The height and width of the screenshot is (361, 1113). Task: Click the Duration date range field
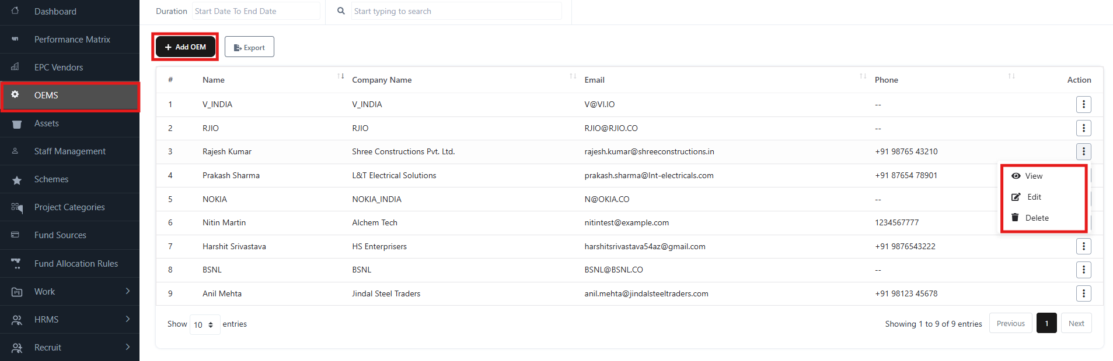click(256, 11)
